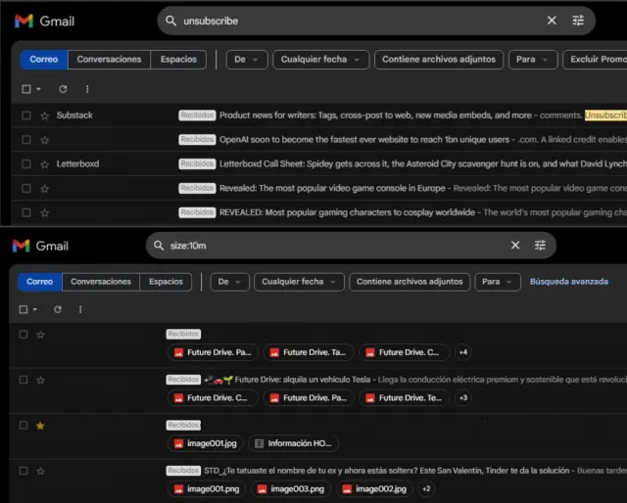
Task: Check the box for the Tinder San Valentín email
Action: pyautogui.click(x=24, y=471)
